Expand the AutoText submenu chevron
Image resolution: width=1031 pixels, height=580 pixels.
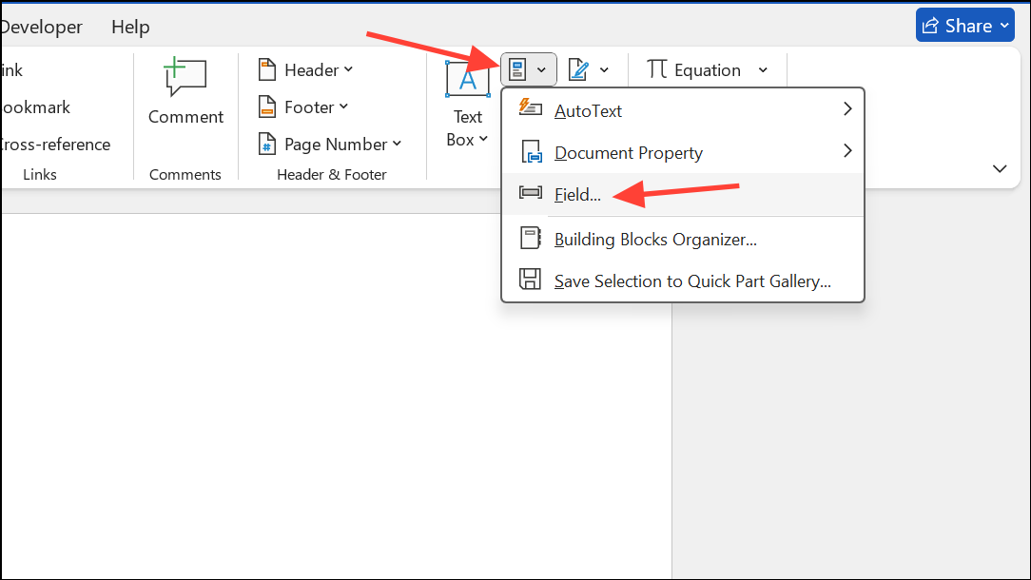pyautogui.click(x=846, y=108)
